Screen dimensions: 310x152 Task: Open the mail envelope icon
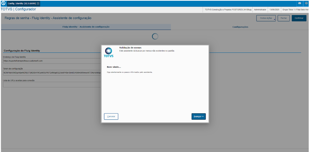point(300,3)
